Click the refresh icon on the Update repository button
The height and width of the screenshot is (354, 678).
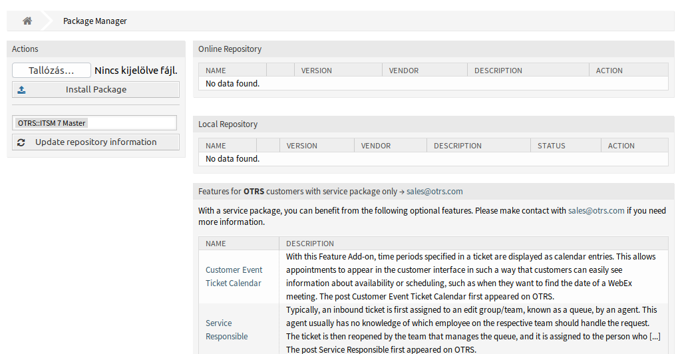click(x=21, y=142)
